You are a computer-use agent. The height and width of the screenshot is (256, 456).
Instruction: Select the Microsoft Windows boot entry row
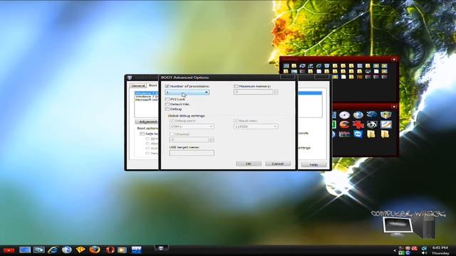tap(147, 100)
